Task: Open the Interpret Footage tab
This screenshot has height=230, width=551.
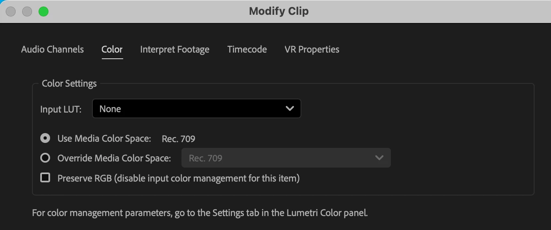Action: (x=175, y=50)
